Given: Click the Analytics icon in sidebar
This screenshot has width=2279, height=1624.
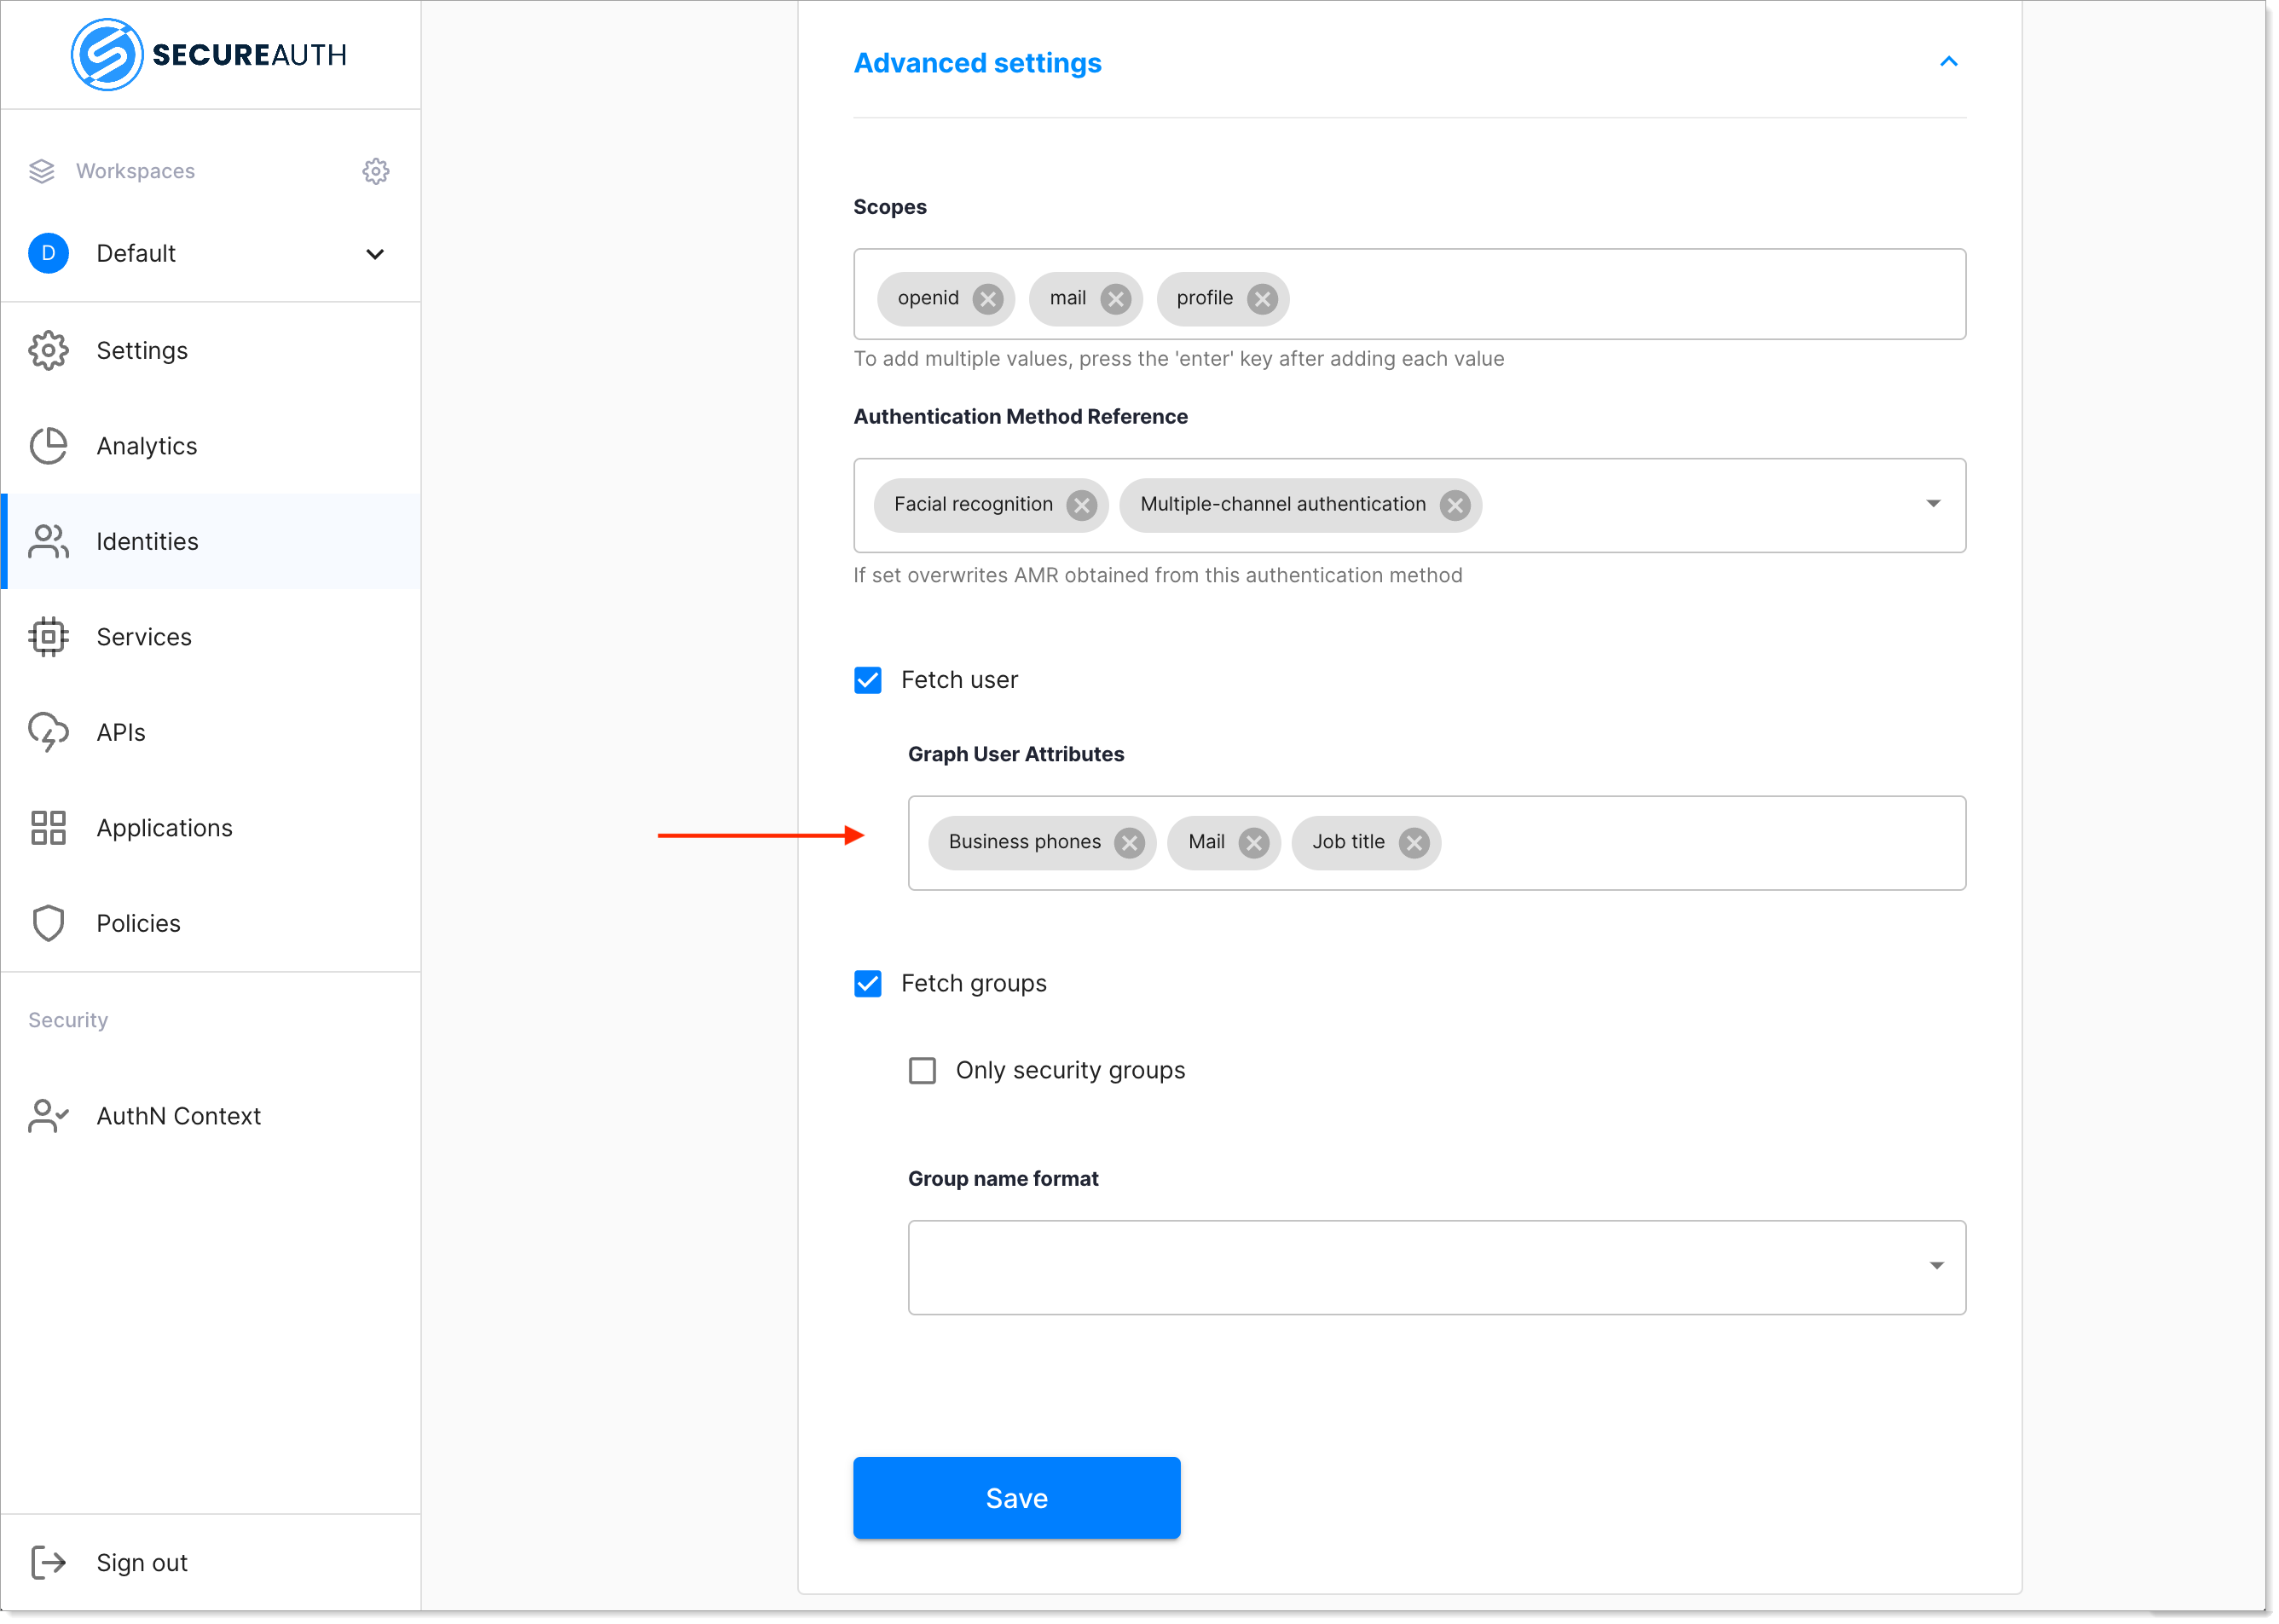Looking at the screenshot, I should click(x=46, y=445).
